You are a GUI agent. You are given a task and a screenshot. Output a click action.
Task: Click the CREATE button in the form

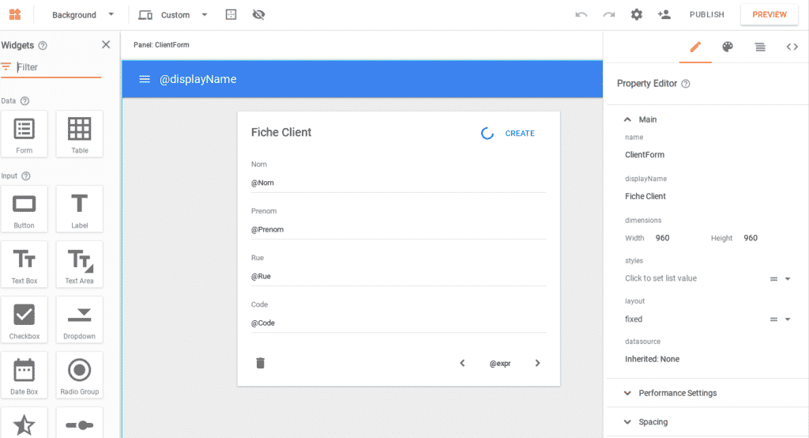point(520,134)
